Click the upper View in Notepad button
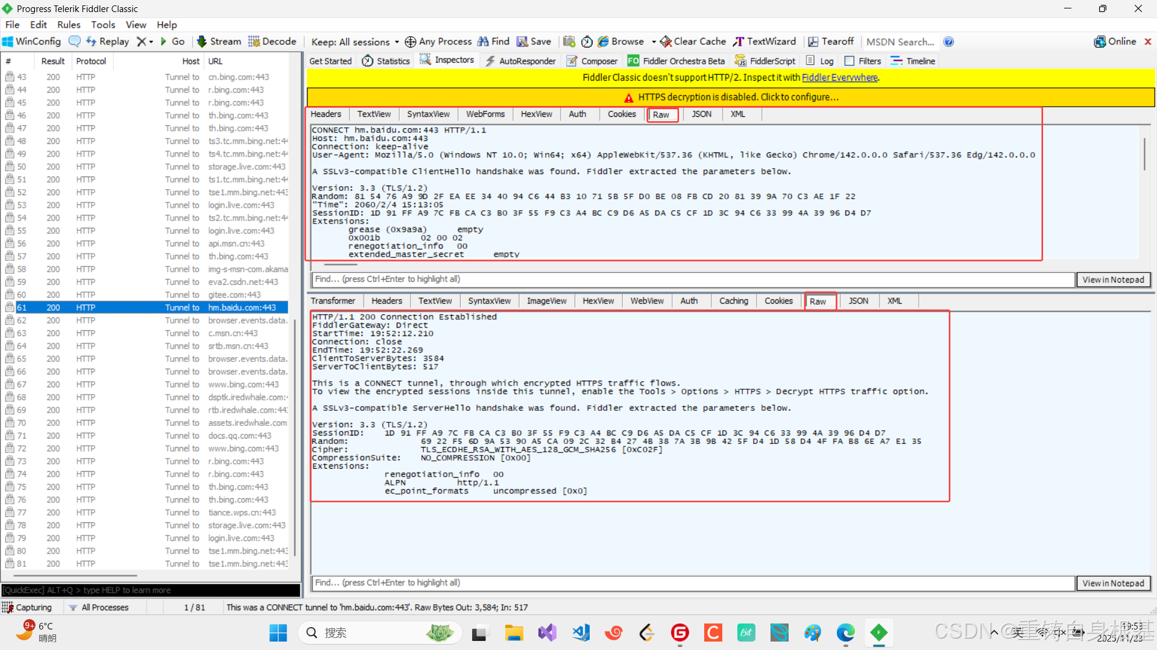The width and height of the screenshot is (1157, 650). [1112, 280]
